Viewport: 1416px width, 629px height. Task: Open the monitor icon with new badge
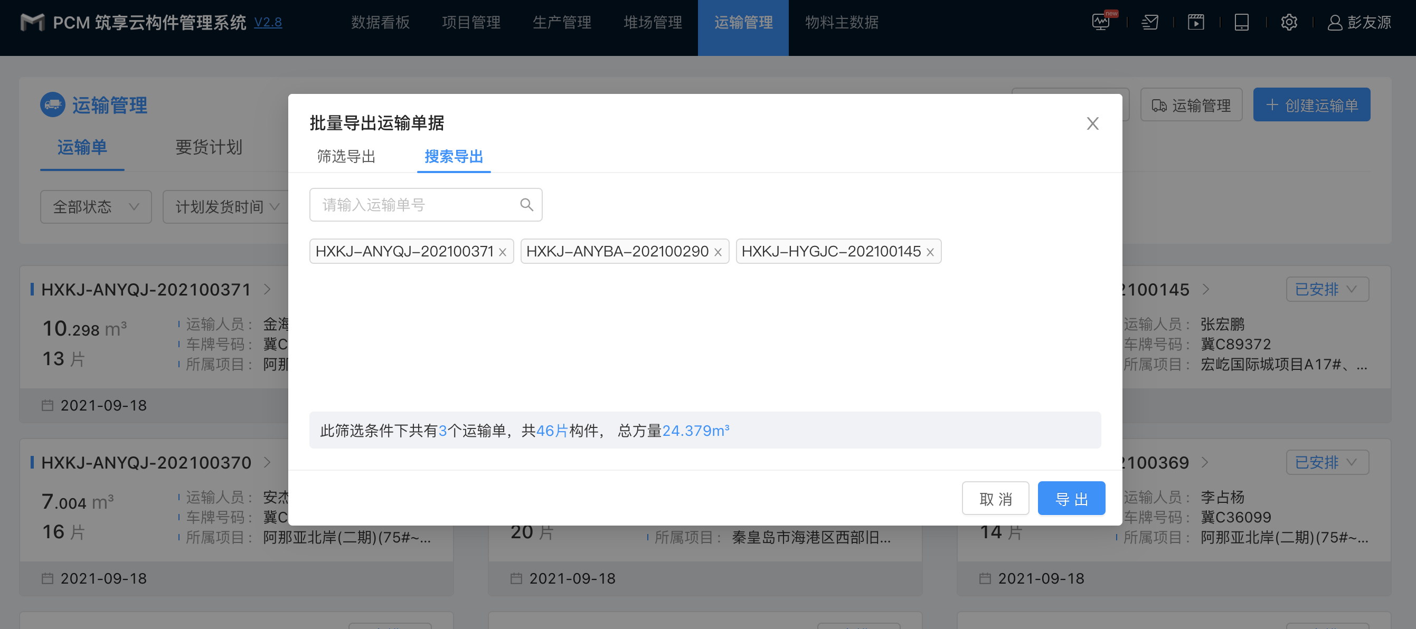1101,23
